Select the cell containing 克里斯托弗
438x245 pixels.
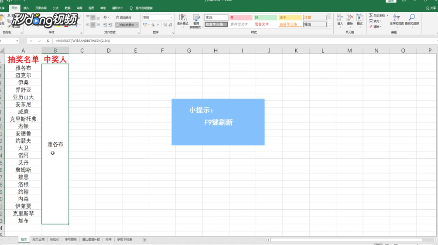(23, 119)
